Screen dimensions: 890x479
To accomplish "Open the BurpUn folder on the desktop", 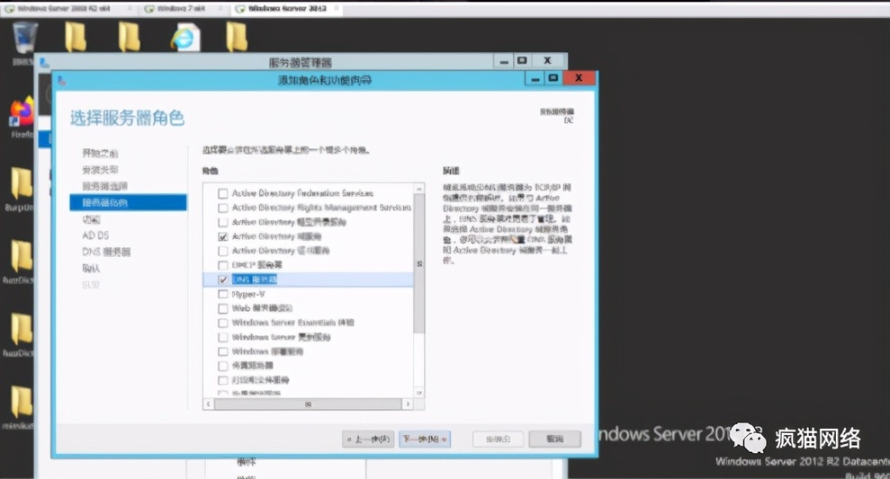I will point(21,183).
